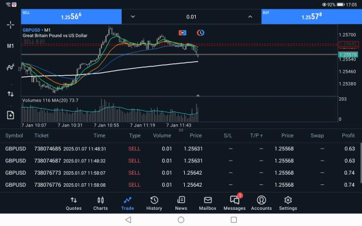362x226 pixels.
Task: Sort positions by Volume column
Action: pyautogui.click(x=162, y=135)
